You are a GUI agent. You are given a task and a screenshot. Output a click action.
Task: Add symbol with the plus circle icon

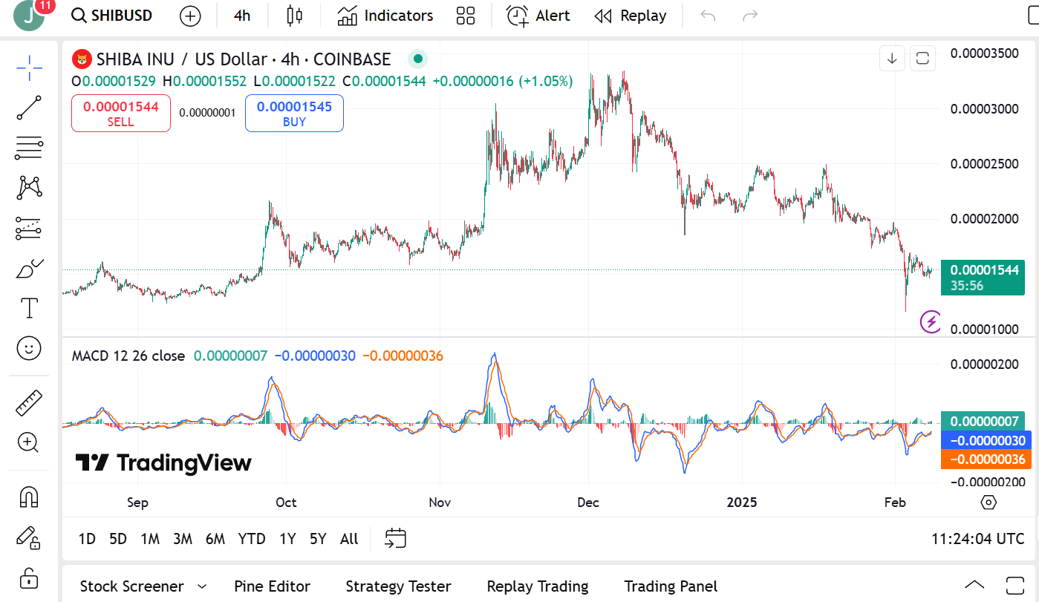click(x=191, y=16)
